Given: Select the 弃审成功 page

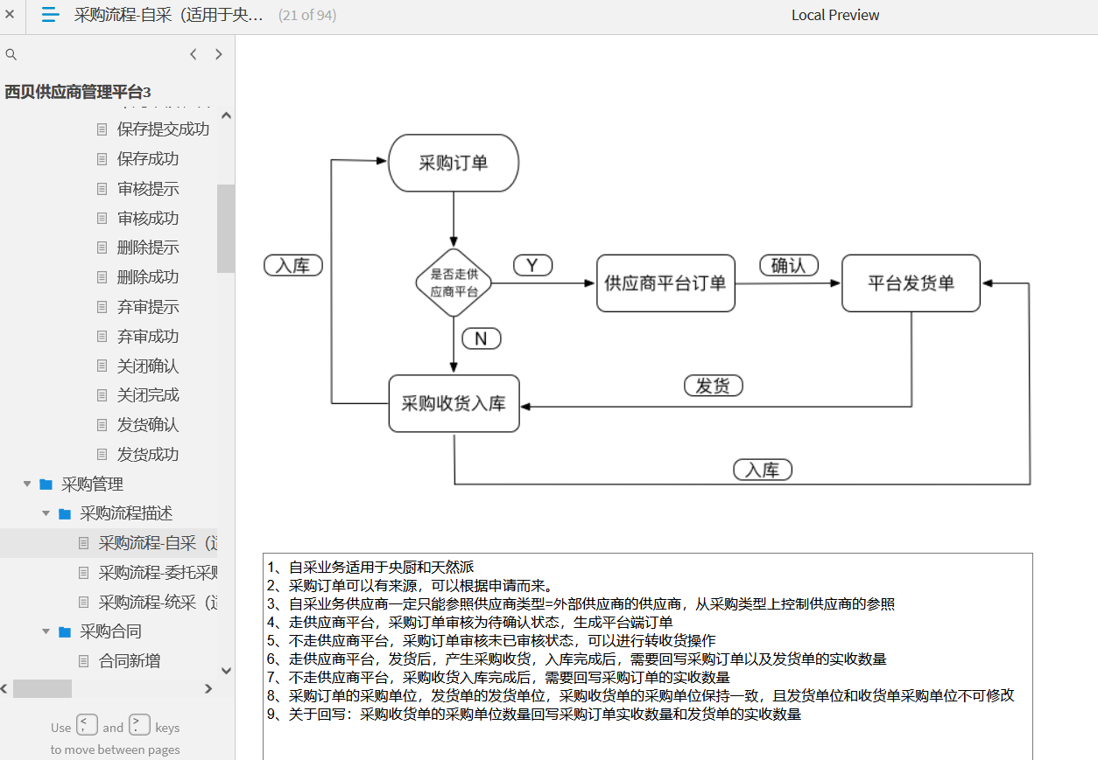Looking at the screenshot, I should click(x=148, y=337).
